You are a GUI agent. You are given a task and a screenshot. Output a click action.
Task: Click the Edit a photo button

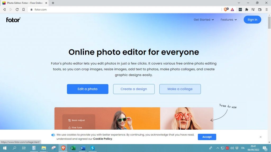coord(88,89)
